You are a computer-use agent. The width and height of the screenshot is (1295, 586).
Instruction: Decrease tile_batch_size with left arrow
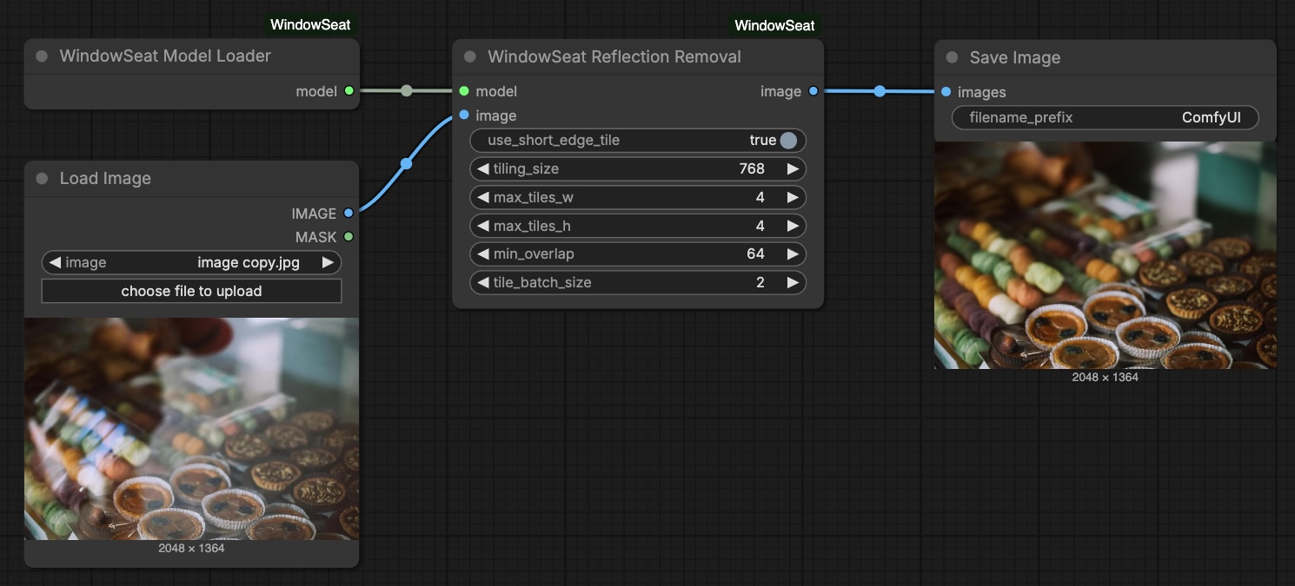tap(483, 283)
